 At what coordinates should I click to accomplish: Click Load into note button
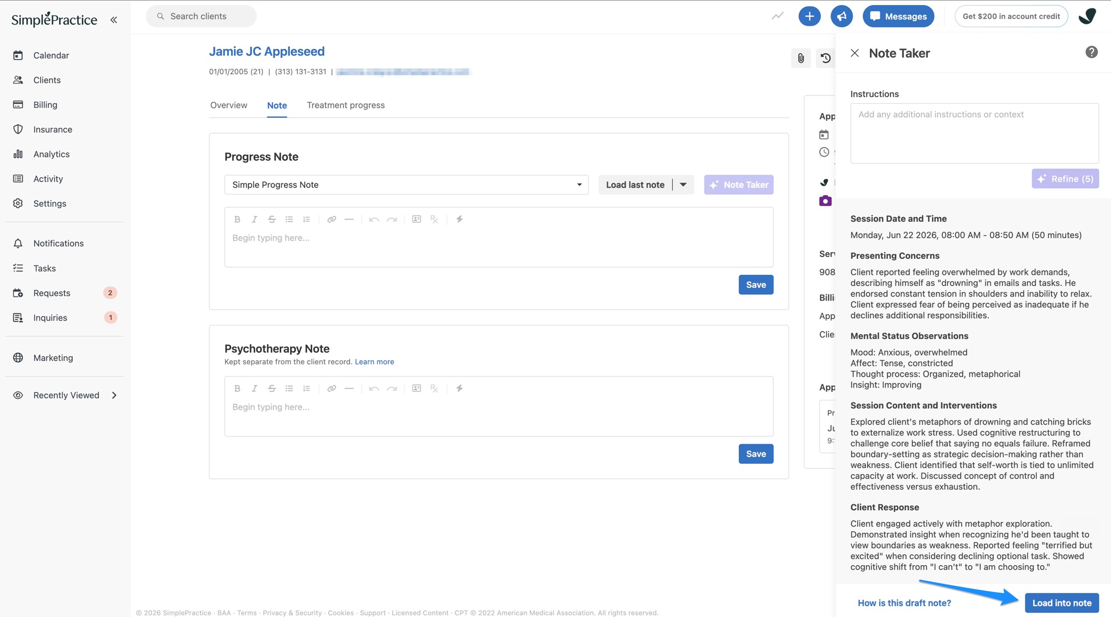tap(1062, 603)
